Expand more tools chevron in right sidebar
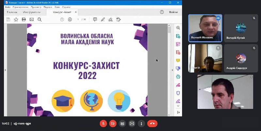Viewport: 261px width, 131px height. (x=178, y=106)
